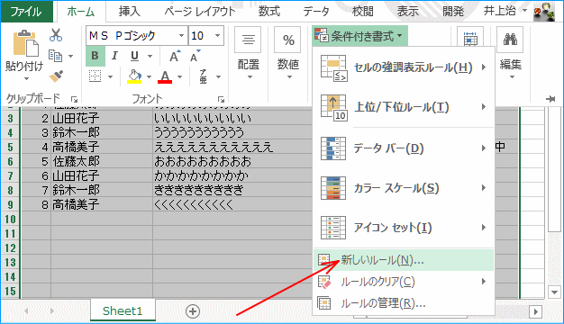Expand borders dropdown arrow
The height and width of the screenshot is (324, 564).
(x=110, y=76)
